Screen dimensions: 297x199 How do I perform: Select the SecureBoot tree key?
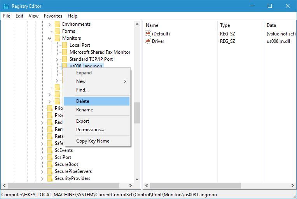[66, 164]
